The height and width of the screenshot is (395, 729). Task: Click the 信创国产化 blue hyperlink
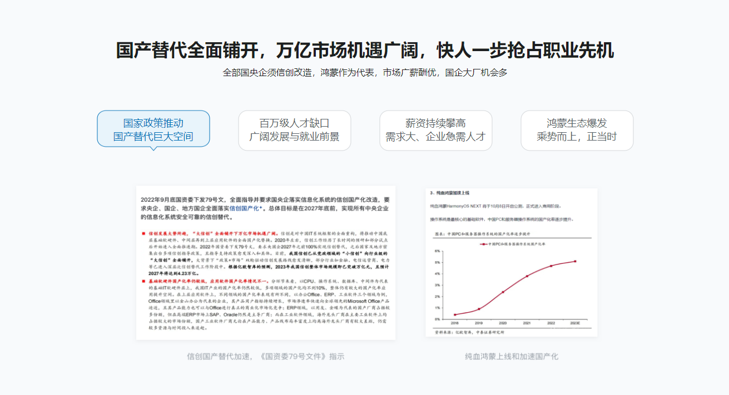[x=246, y=208]
